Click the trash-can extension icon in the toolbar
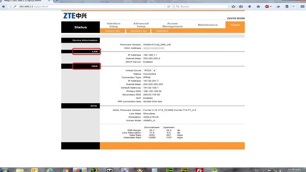Viewport: 306px width, 172px height. 287,6
